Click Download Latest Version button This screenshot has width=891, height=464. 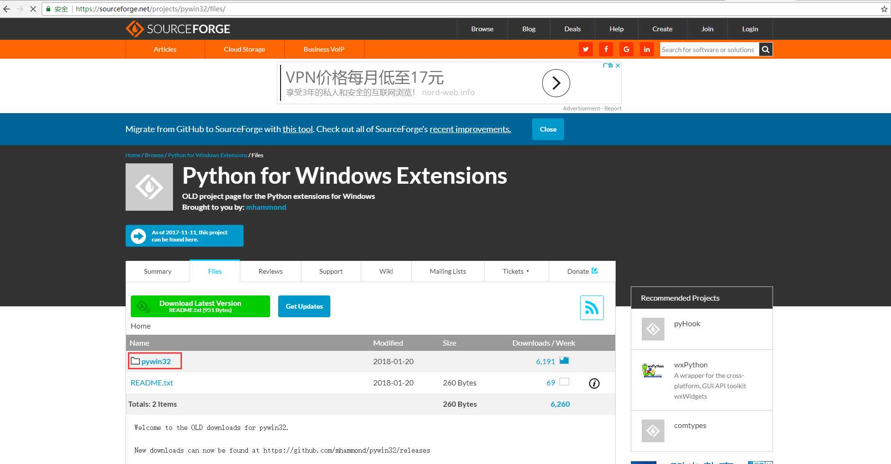[x=200, y=306]
